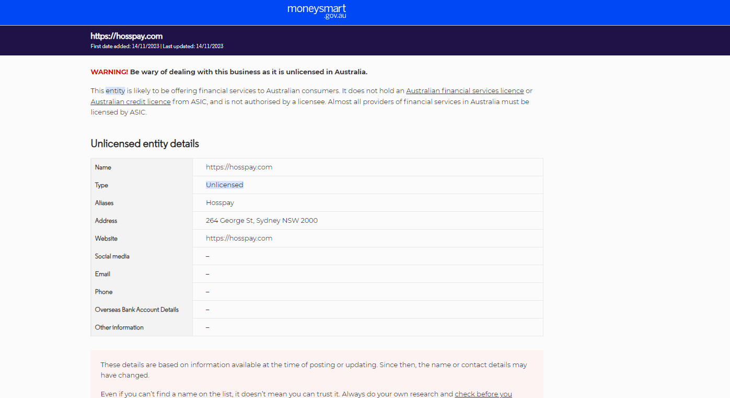Open the Australian credit licence link

[131, 101]
